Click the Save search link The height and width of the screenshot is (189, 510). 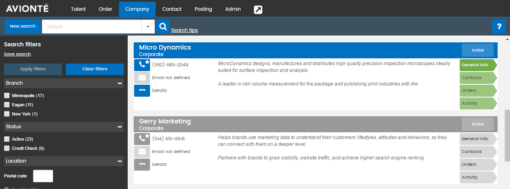pyautogui.click(x=17, y=54)
